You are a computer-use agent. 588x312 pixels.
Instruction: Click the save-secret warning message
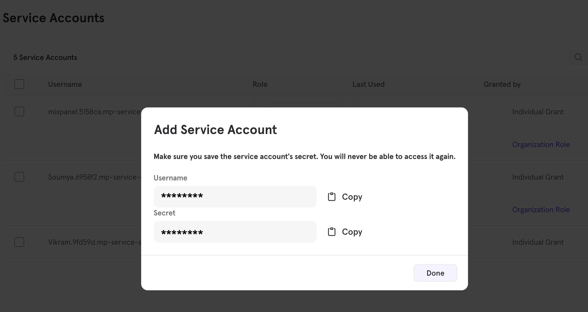coord(304,157)
